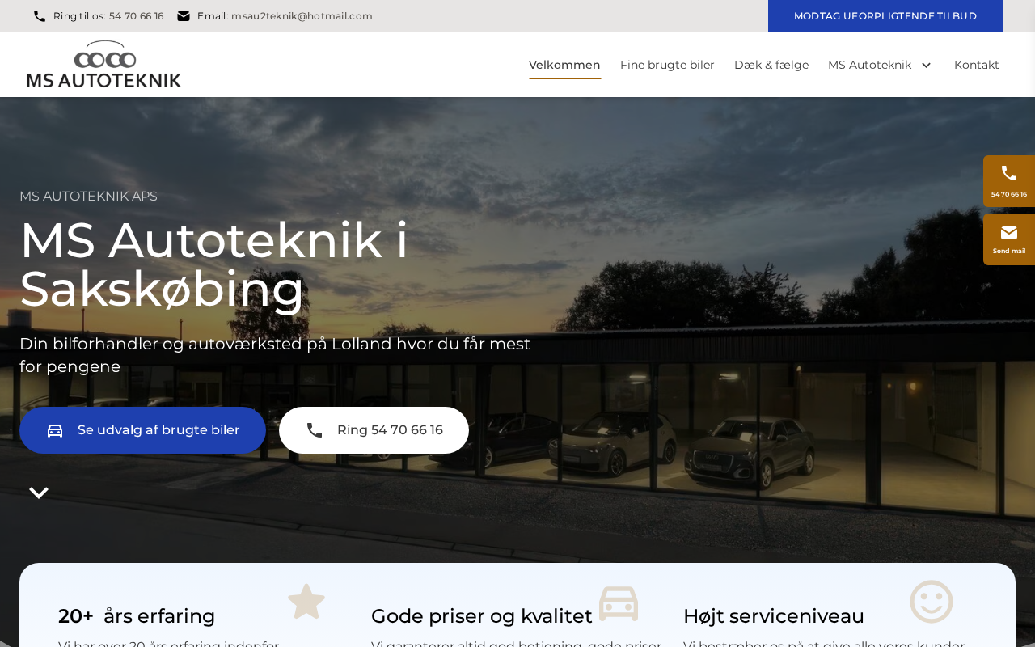Screen dimensions: 1035x647
Task: Click the scroll-down chevron arrow in hero
Action: [x=39, y=493]
